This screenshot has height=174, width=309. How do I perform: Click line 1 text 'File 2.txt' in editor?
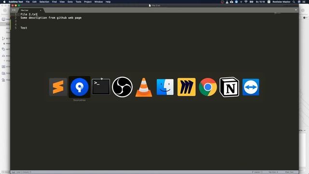click(29, 14)
